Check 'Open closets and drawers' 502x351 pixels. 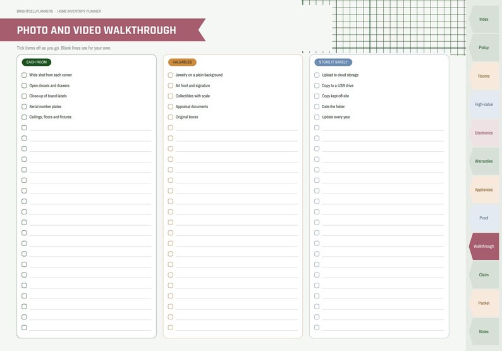[x=24, y=85]
